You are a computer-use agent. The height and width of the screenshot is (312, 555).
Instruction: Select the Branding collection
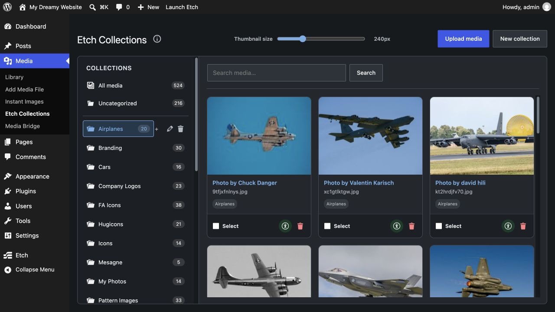click(x=135, y=148)
